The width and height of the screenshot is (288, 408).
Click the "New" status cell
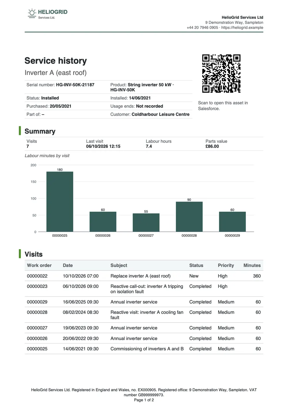point(194,276)
